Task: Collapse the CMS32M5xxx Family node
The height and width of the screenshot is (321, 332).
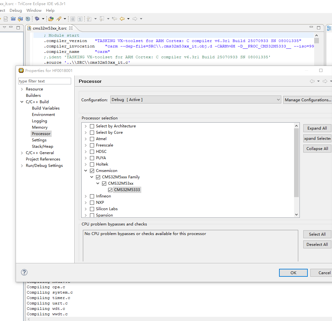Action: (x=92, y=177)
